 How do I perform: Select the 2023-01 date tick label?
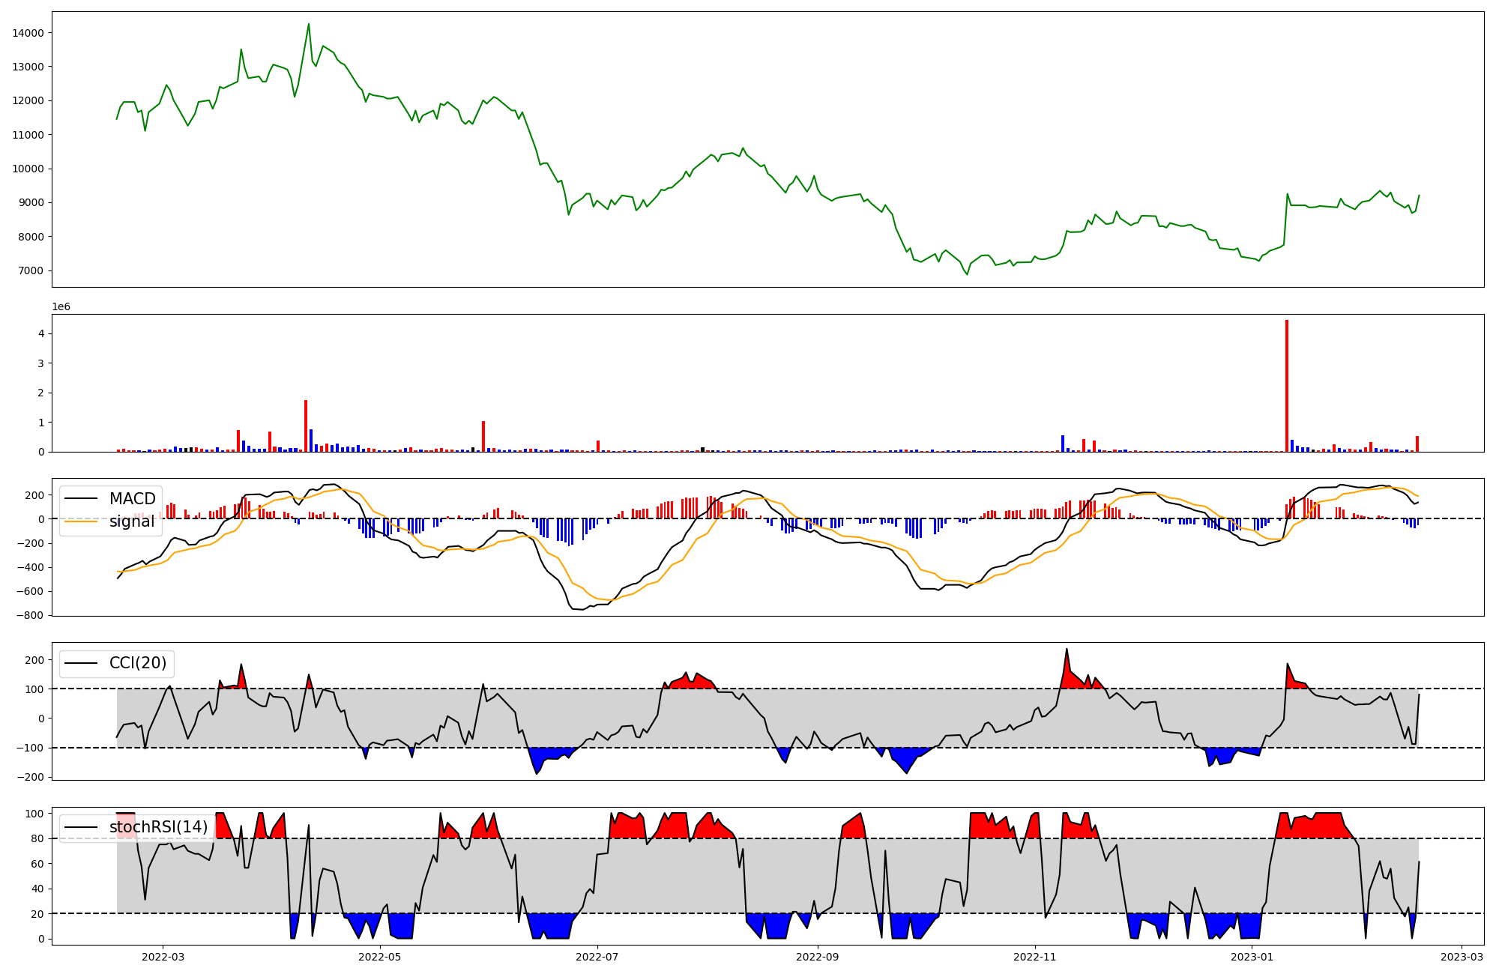coord(1252,957)
